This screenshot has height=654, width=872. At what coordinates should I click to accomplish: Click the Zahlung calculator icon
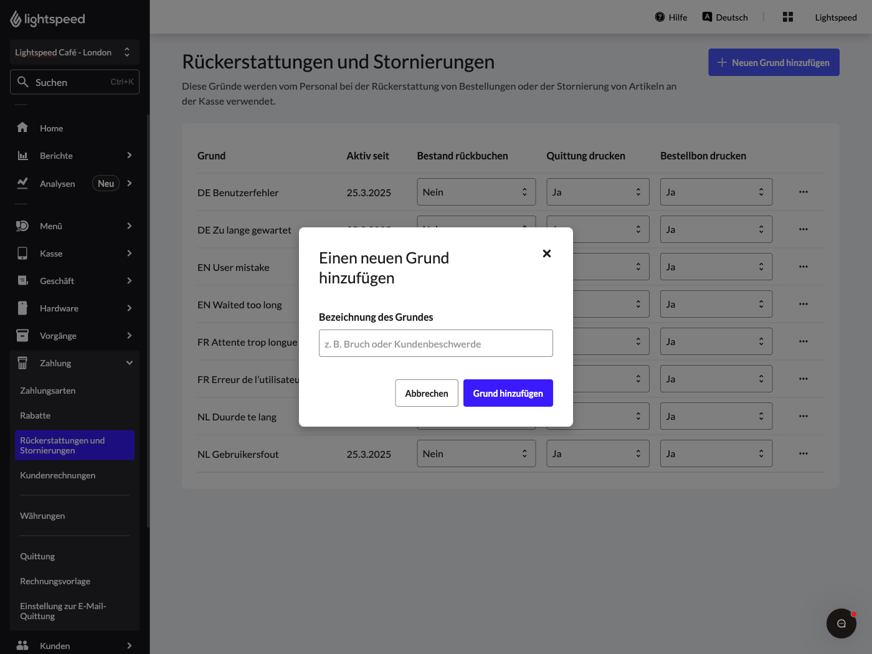point(22,363)
